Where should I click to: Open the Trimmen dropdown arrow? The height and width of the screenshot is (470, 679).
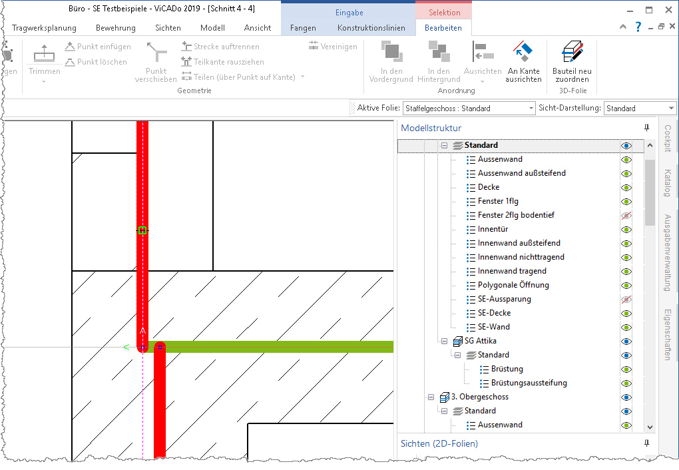(44, 81)
